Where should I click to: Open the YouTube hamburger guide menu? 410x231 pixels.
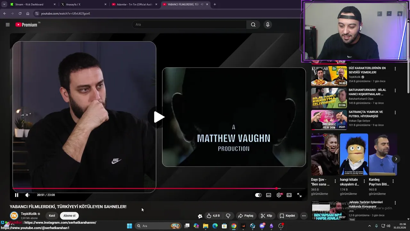coord(8,24)
